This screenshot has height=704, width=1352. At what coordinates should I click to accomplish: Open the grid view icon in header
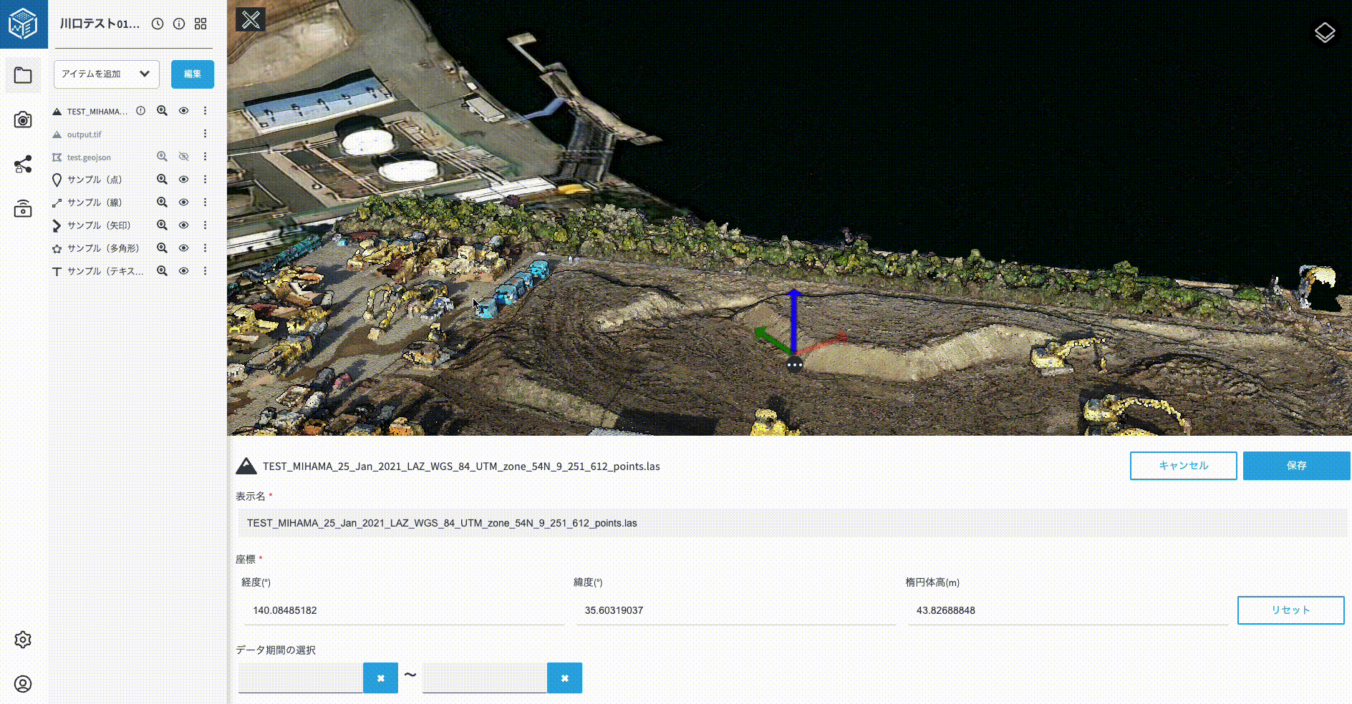(201, 24)
